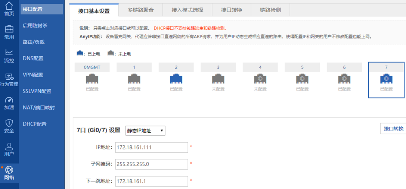
Task: Click the 接口转换 button
Action: [x=393, y=129]
